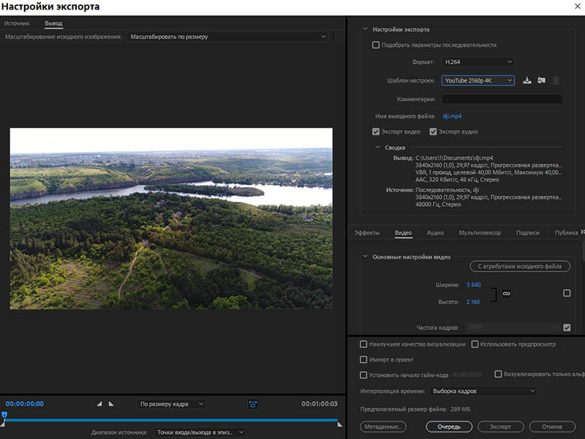Check the Импорт в проект option
The image size is (585, 439).
pyautogui.click(x=363, y=359)
